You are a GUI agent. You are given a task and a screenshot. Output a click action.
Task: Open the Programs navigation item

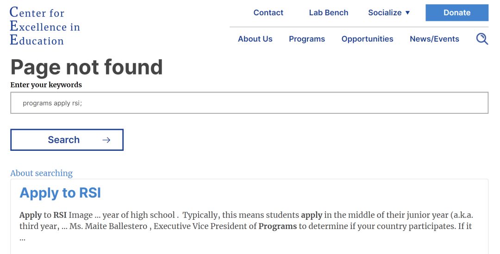pos(307,39)
